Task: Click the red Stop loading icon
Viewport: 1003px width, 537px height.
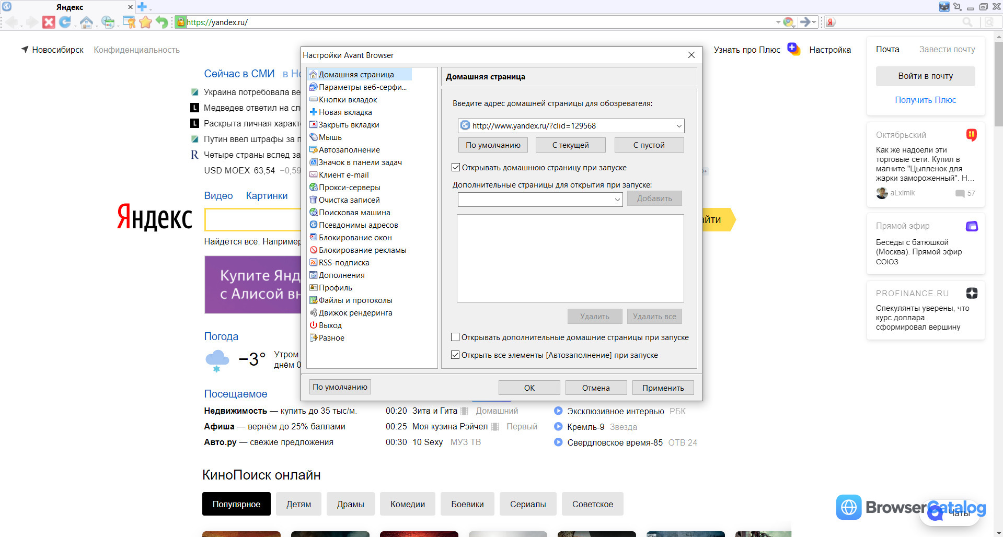Action: tap(49, 22)
